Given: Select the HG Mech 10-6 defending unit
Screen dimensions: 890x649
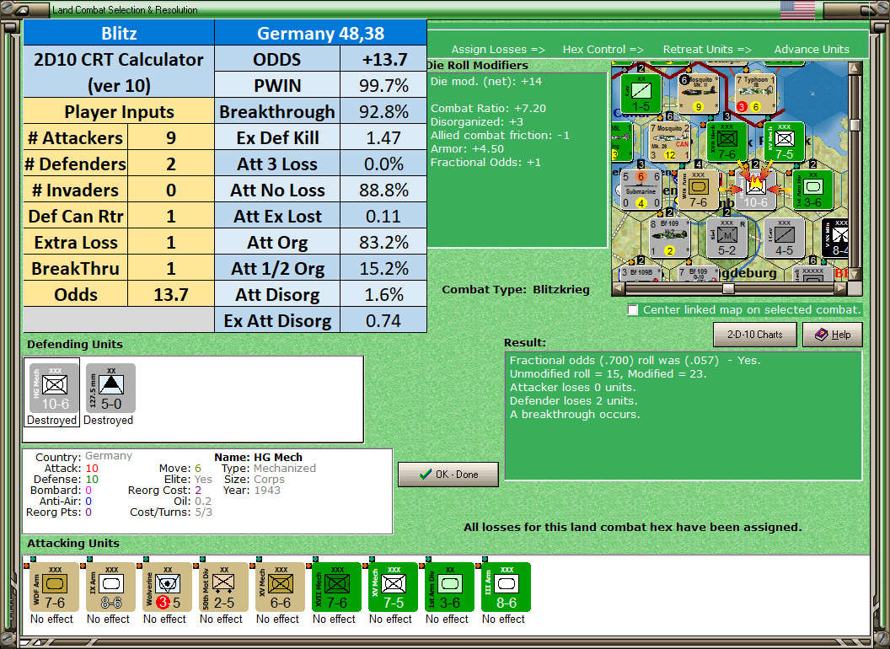Looking at the screenshot, I should 55,389.
